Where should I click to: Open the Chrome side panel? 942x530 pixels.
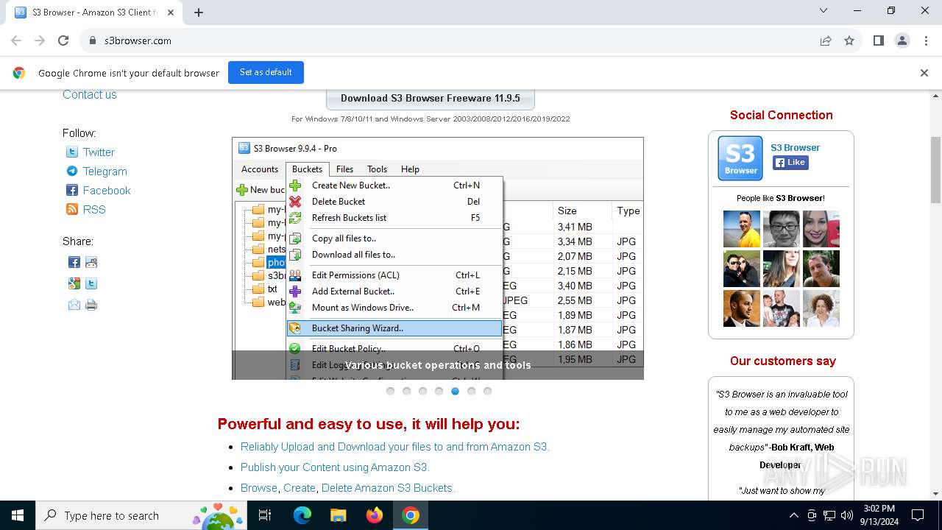(x=879, y=40)
